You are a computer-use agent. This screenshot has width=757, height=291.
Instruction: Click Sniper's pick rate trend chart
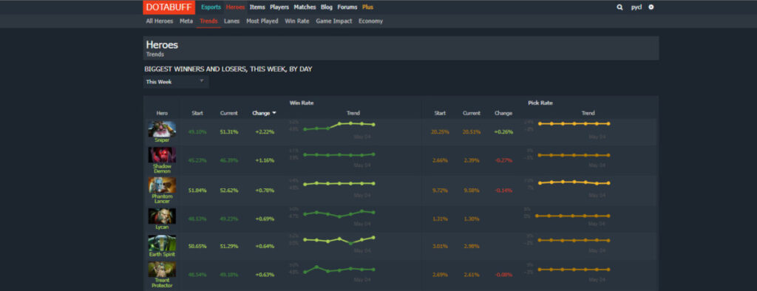[x=574, y=123]
